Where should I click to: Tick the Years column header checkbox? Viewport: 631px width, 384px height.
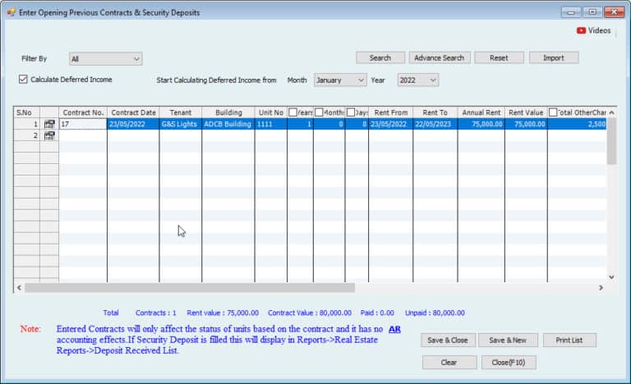pyautogui.click(x=293, y=112)
